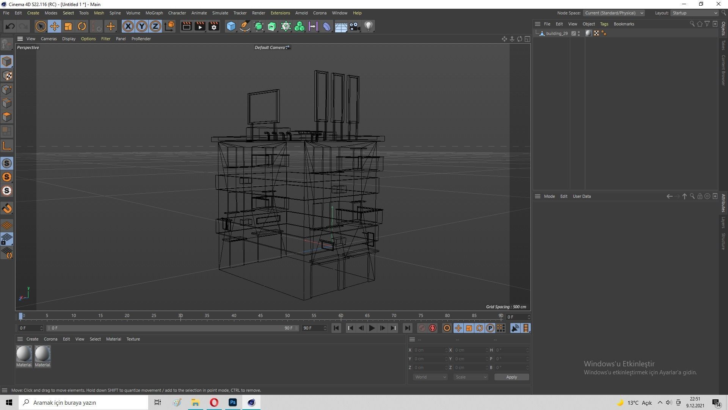Go to start of animation
728x410 pixels.
pos(336,328)
